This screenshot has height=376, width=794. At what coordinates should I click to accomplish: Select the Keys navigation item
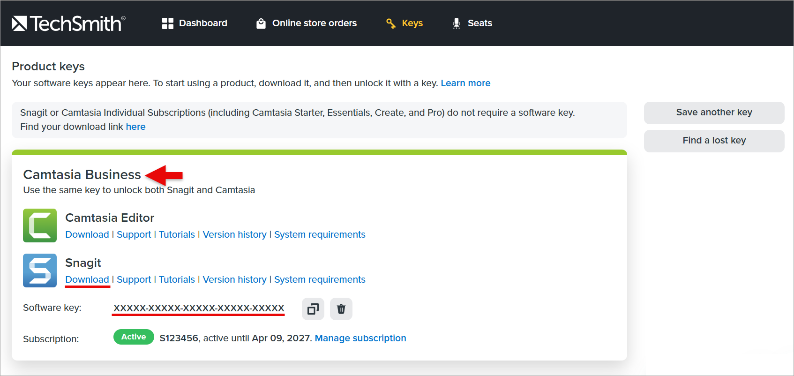[404, 23]
